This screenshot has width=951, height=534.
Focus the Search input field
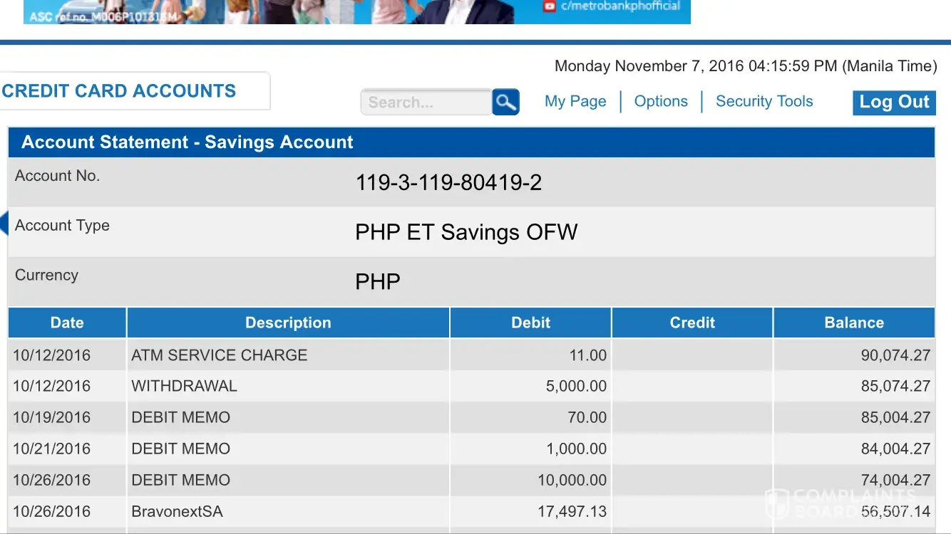click(x=426, y=102)
